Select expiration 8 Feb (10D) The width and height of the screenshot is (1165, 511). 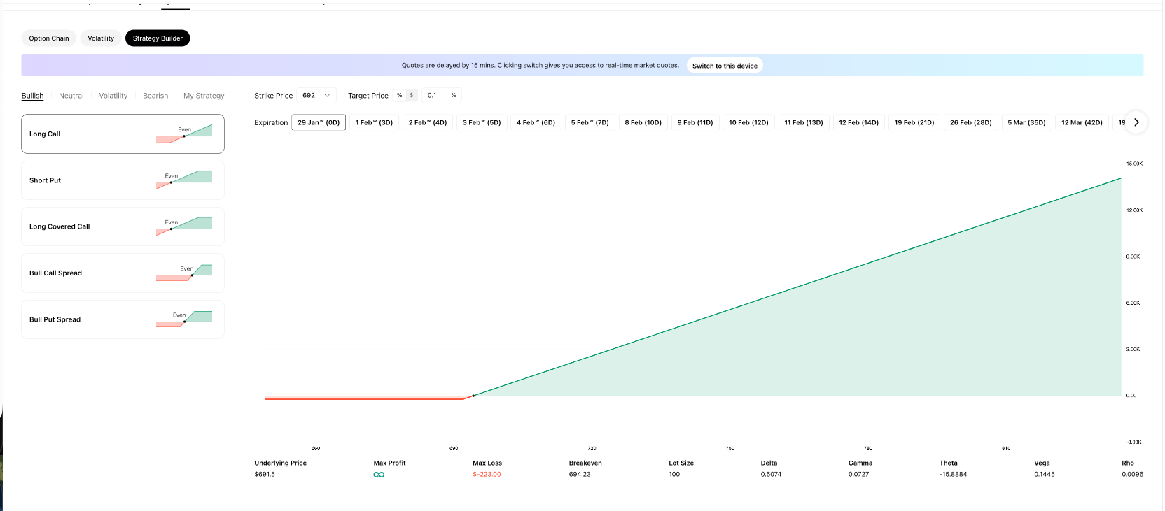coord(643,122)
